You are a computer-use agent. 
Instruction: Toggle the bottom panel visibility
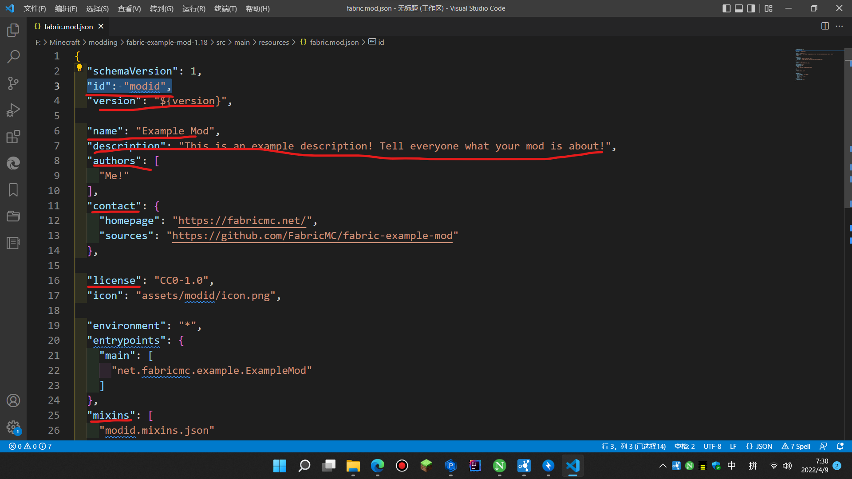[738, 8]
